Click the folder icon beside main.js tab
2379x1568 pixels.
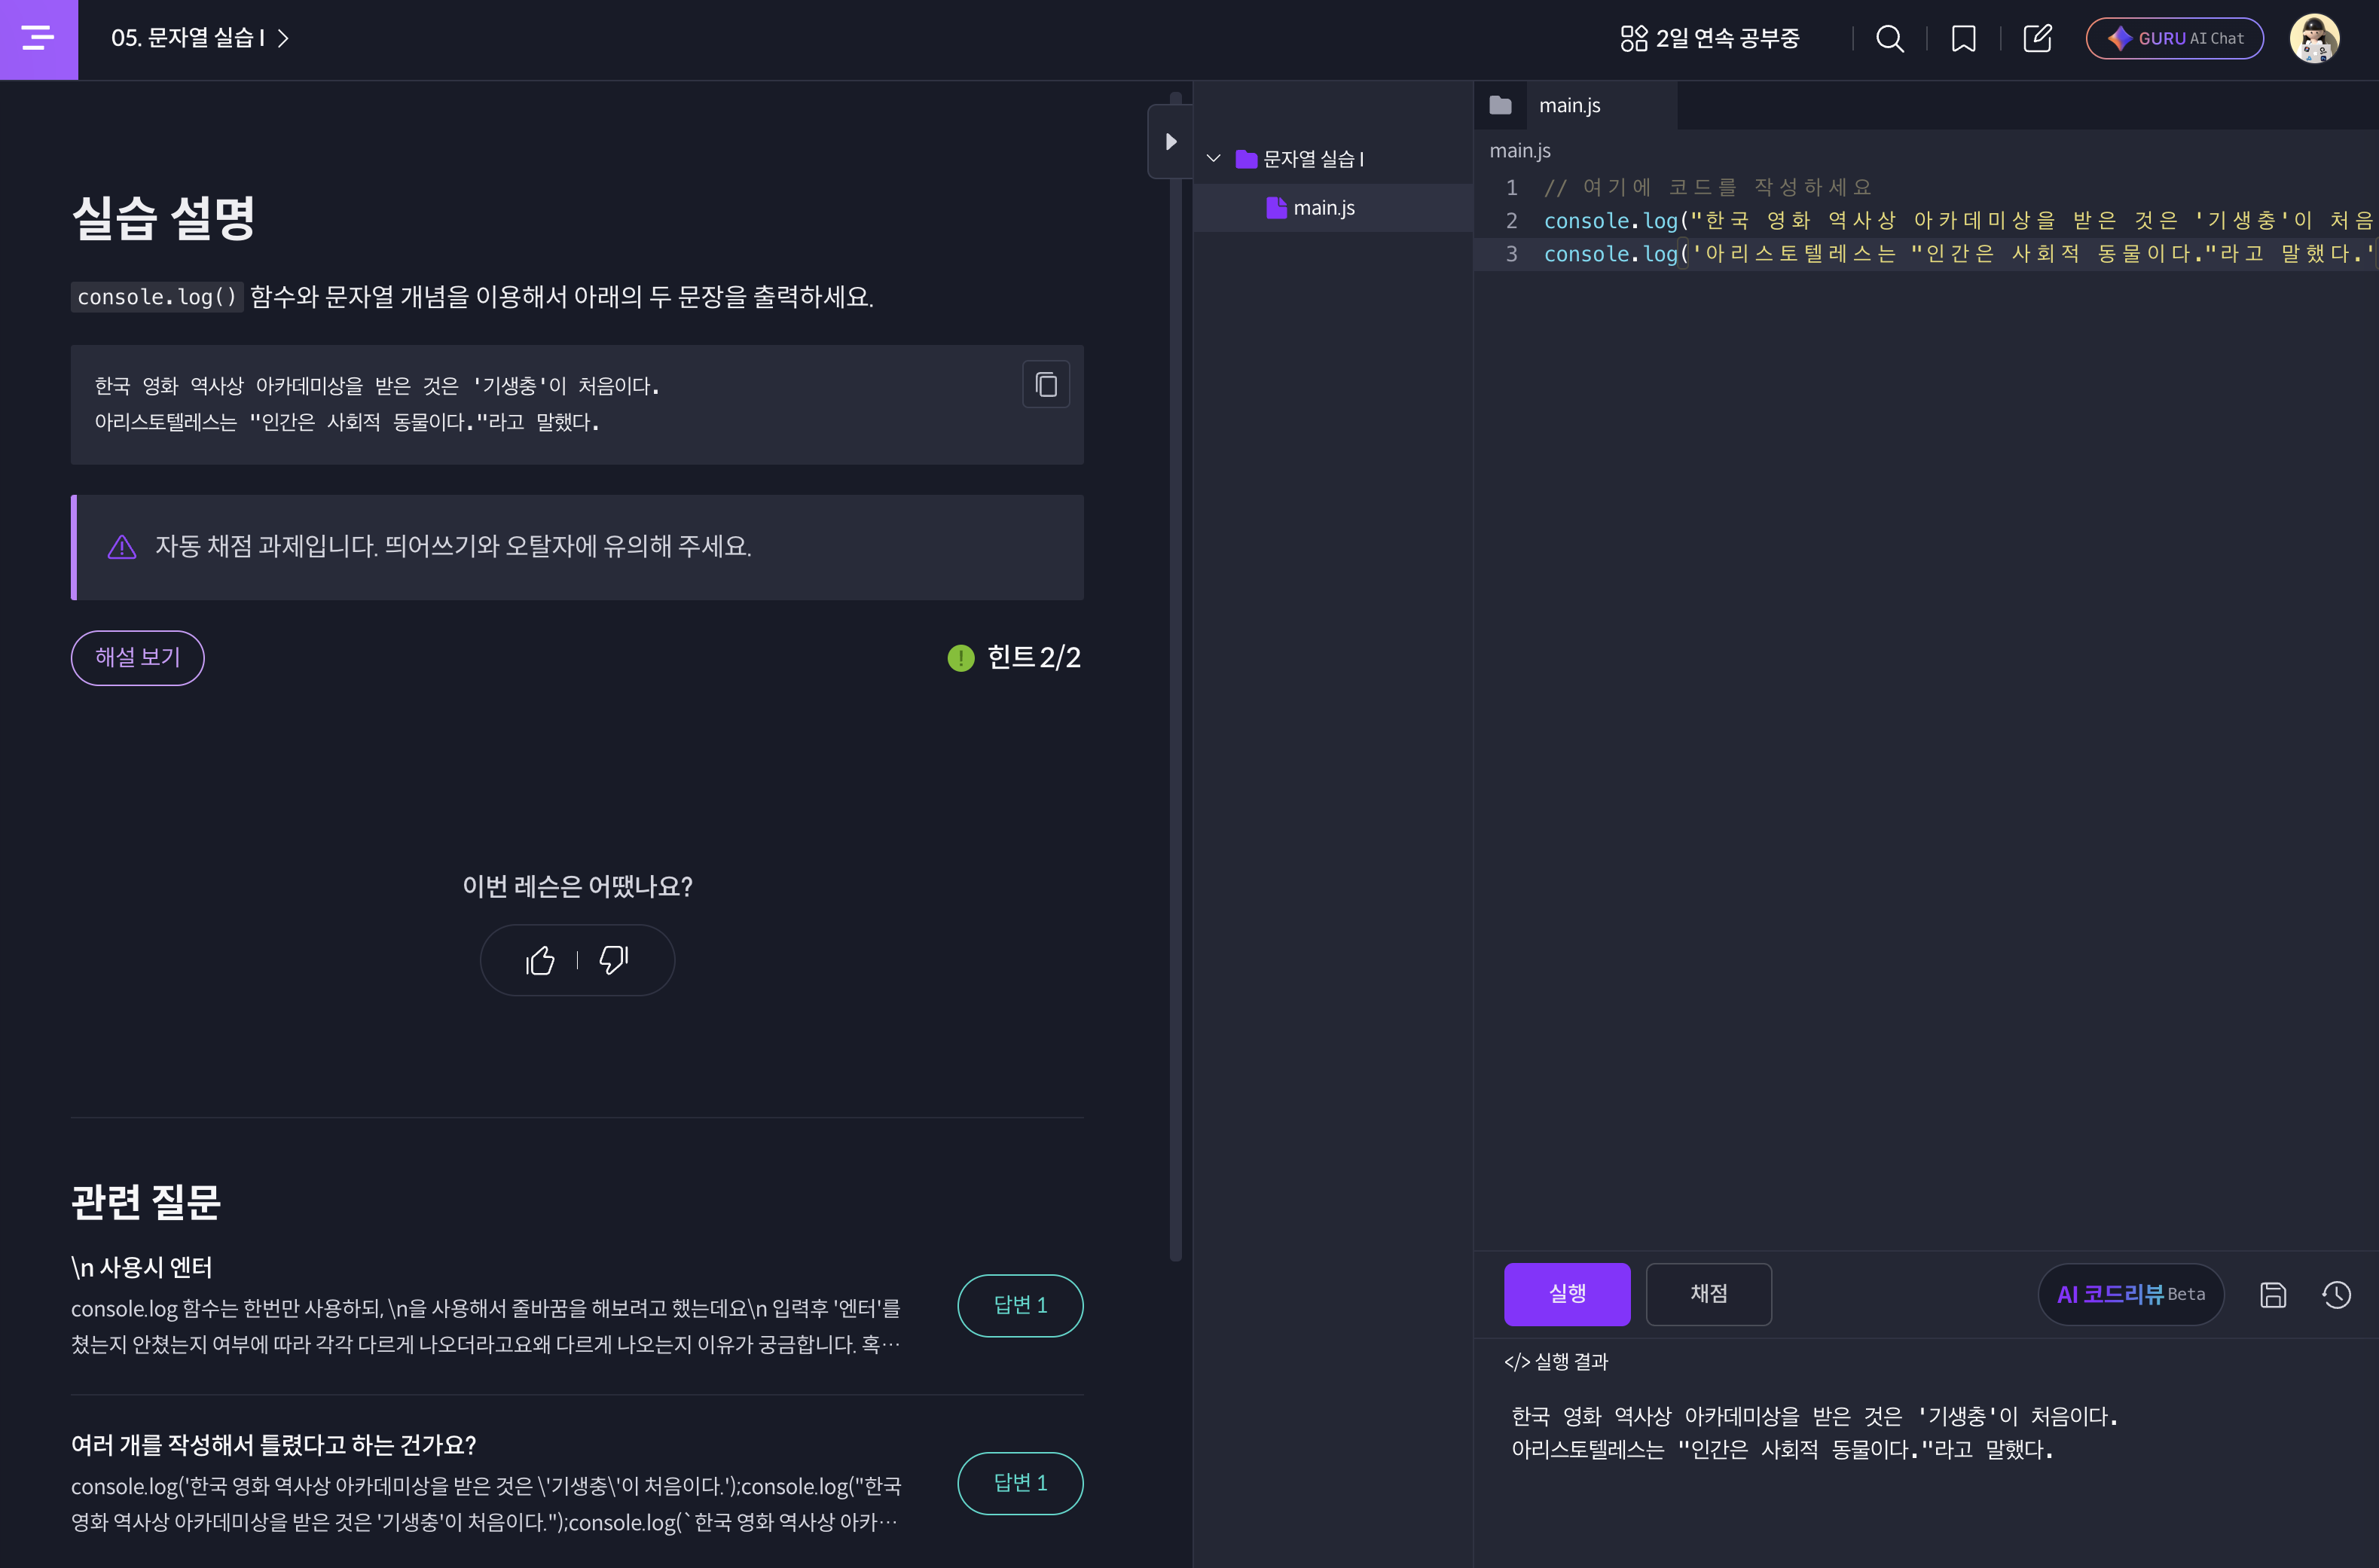click(x=1500, y=105)
